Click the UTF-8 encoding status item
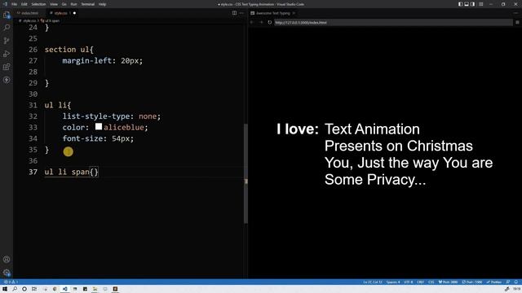The height and width of the screenshot is (293, 522). [409, 282]
